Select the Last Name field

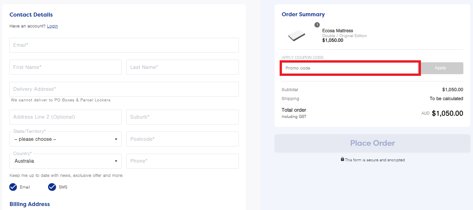click(x=182, y=67)
